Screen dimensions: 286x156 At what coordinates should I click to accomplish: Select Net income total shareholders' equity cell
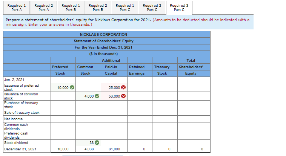click(194, 119)
